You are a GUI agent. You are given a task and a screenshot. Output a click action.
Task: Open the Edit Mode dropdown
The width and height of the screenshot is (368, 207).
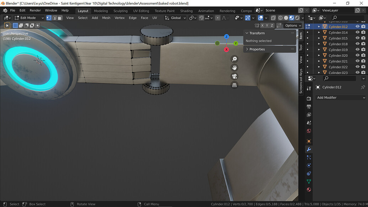(29, 18)
